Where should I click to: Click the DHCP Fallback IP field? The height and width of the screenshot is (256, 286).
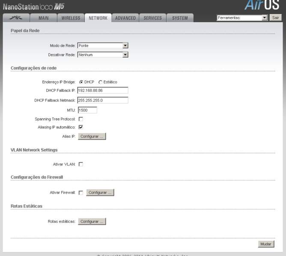pyautogui.click(x=103, y=90)
